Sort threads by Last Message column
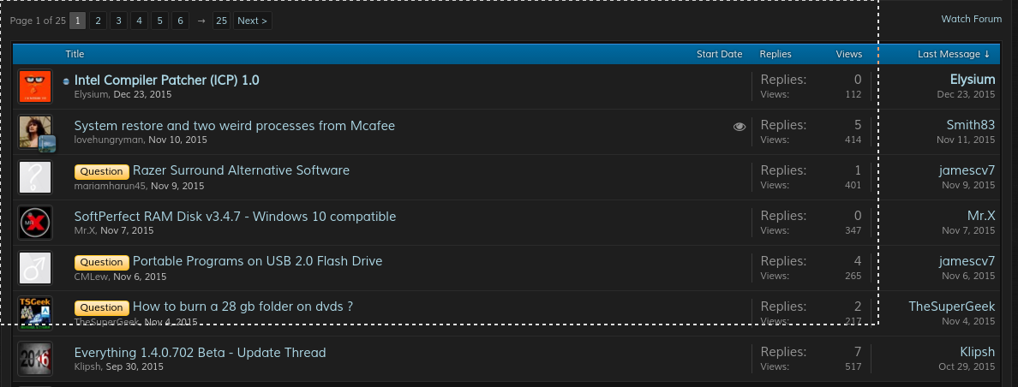The image size is (1018, 387). (953, 54)
